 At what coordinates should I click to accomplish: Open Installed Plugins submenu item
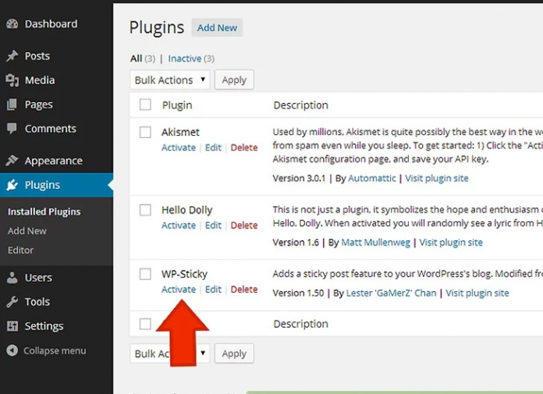coord(44,211)
